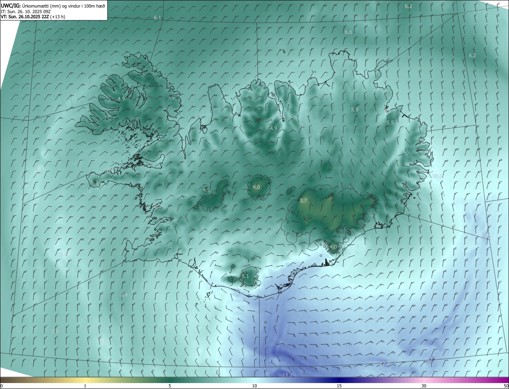509x389 pixels.
Task: Click the 9.3 value in the southwest sea
Action: [x=102, y=340]
